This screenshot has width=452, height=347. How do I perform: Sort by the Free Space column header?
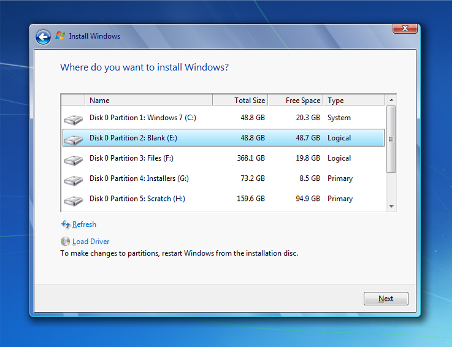coord(296,101)
